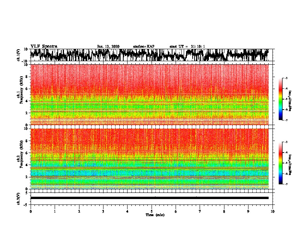
Task: Click inside the ch.1 voltage waveform panel
Action: (x=152, y=55)
